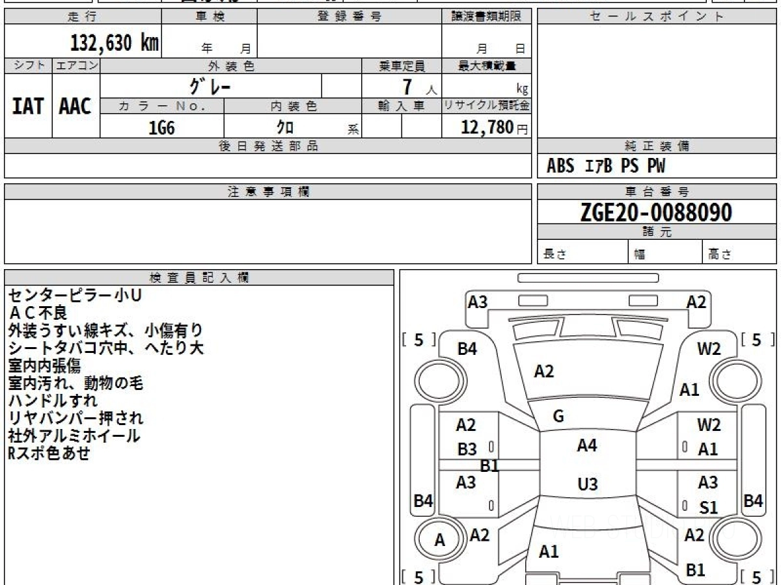This screenshot has width=781, height=585.
Task: Select the note センターピラー小U
Action: point(75,296)
